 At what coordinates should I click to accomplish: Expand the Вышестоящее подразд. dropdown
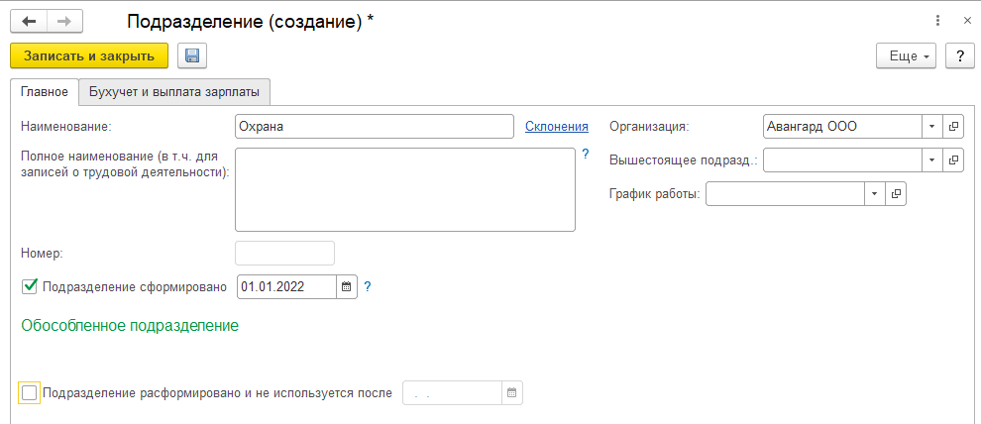tap(932, 159)
